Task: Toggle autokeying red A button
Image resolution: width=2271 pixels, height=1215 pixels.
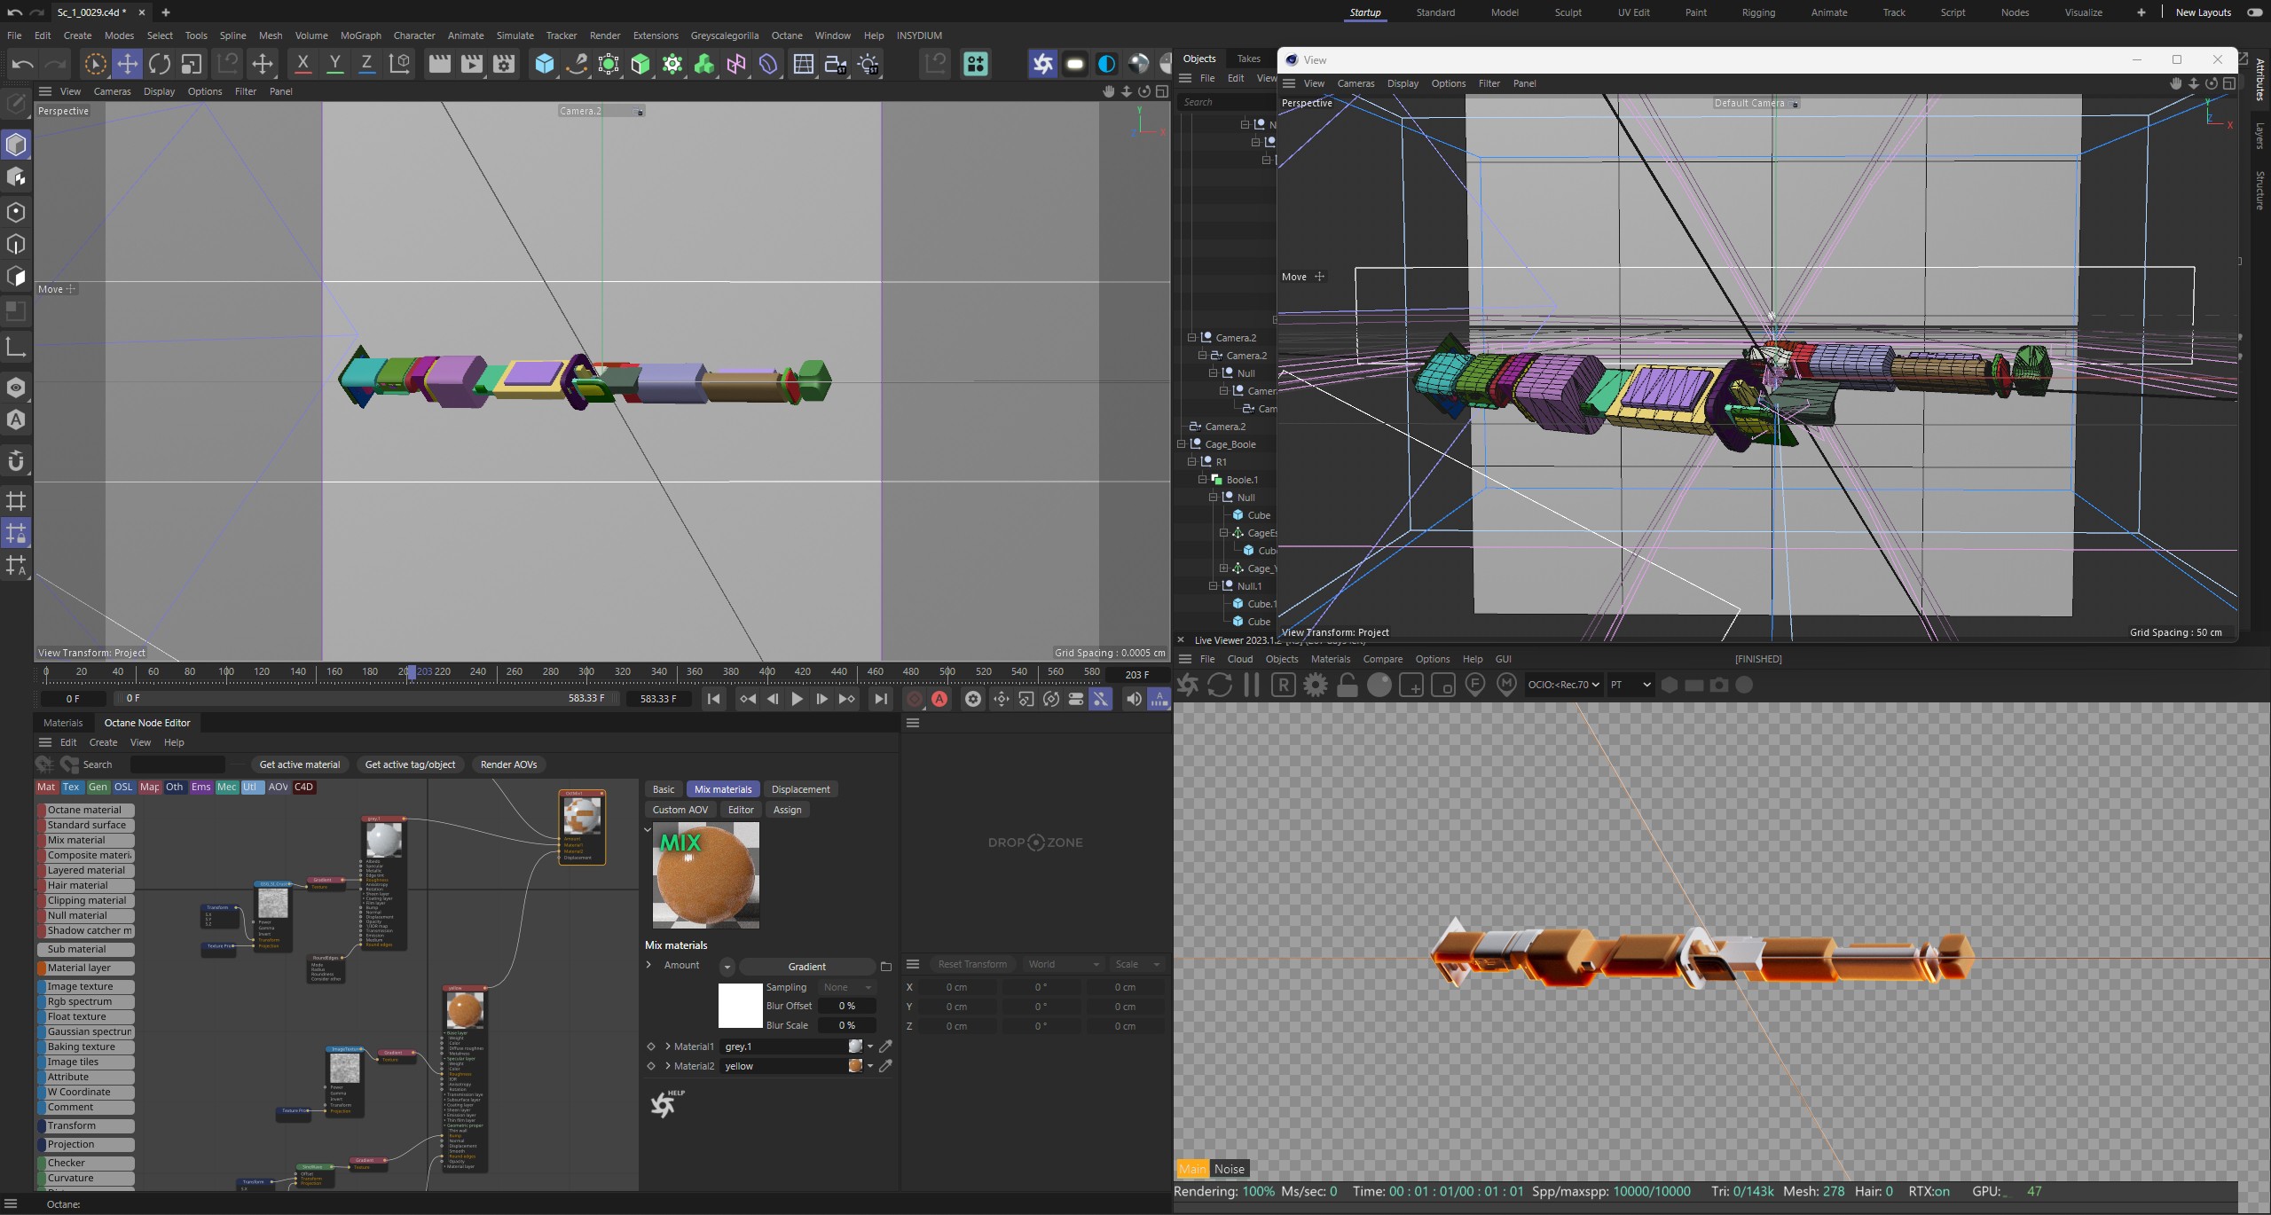Action: [939, 700]
